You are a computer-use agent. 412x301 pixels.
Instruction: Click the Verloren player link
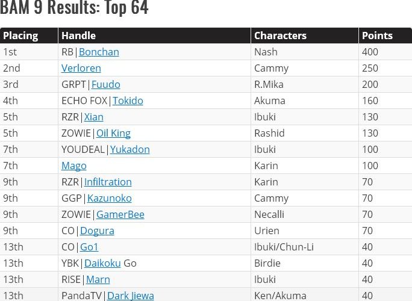pos(81,68)
